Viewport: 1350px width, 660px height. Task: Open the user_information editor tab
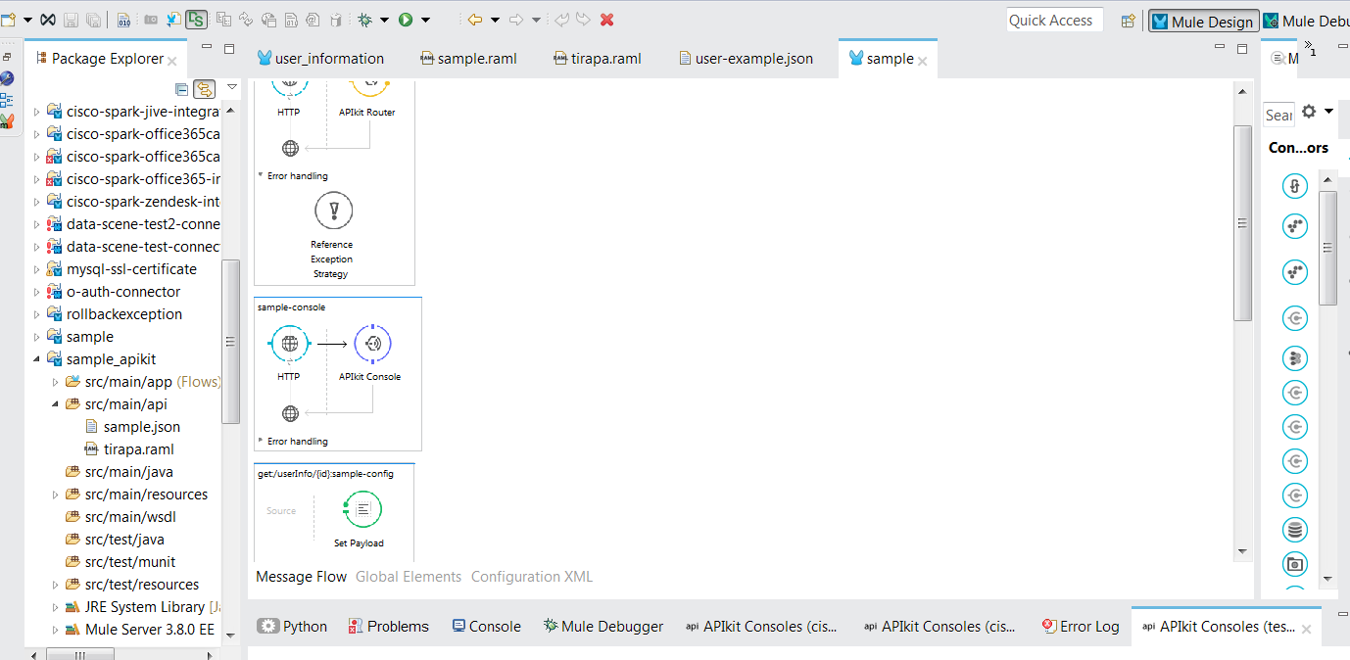[x=320, y=59]
